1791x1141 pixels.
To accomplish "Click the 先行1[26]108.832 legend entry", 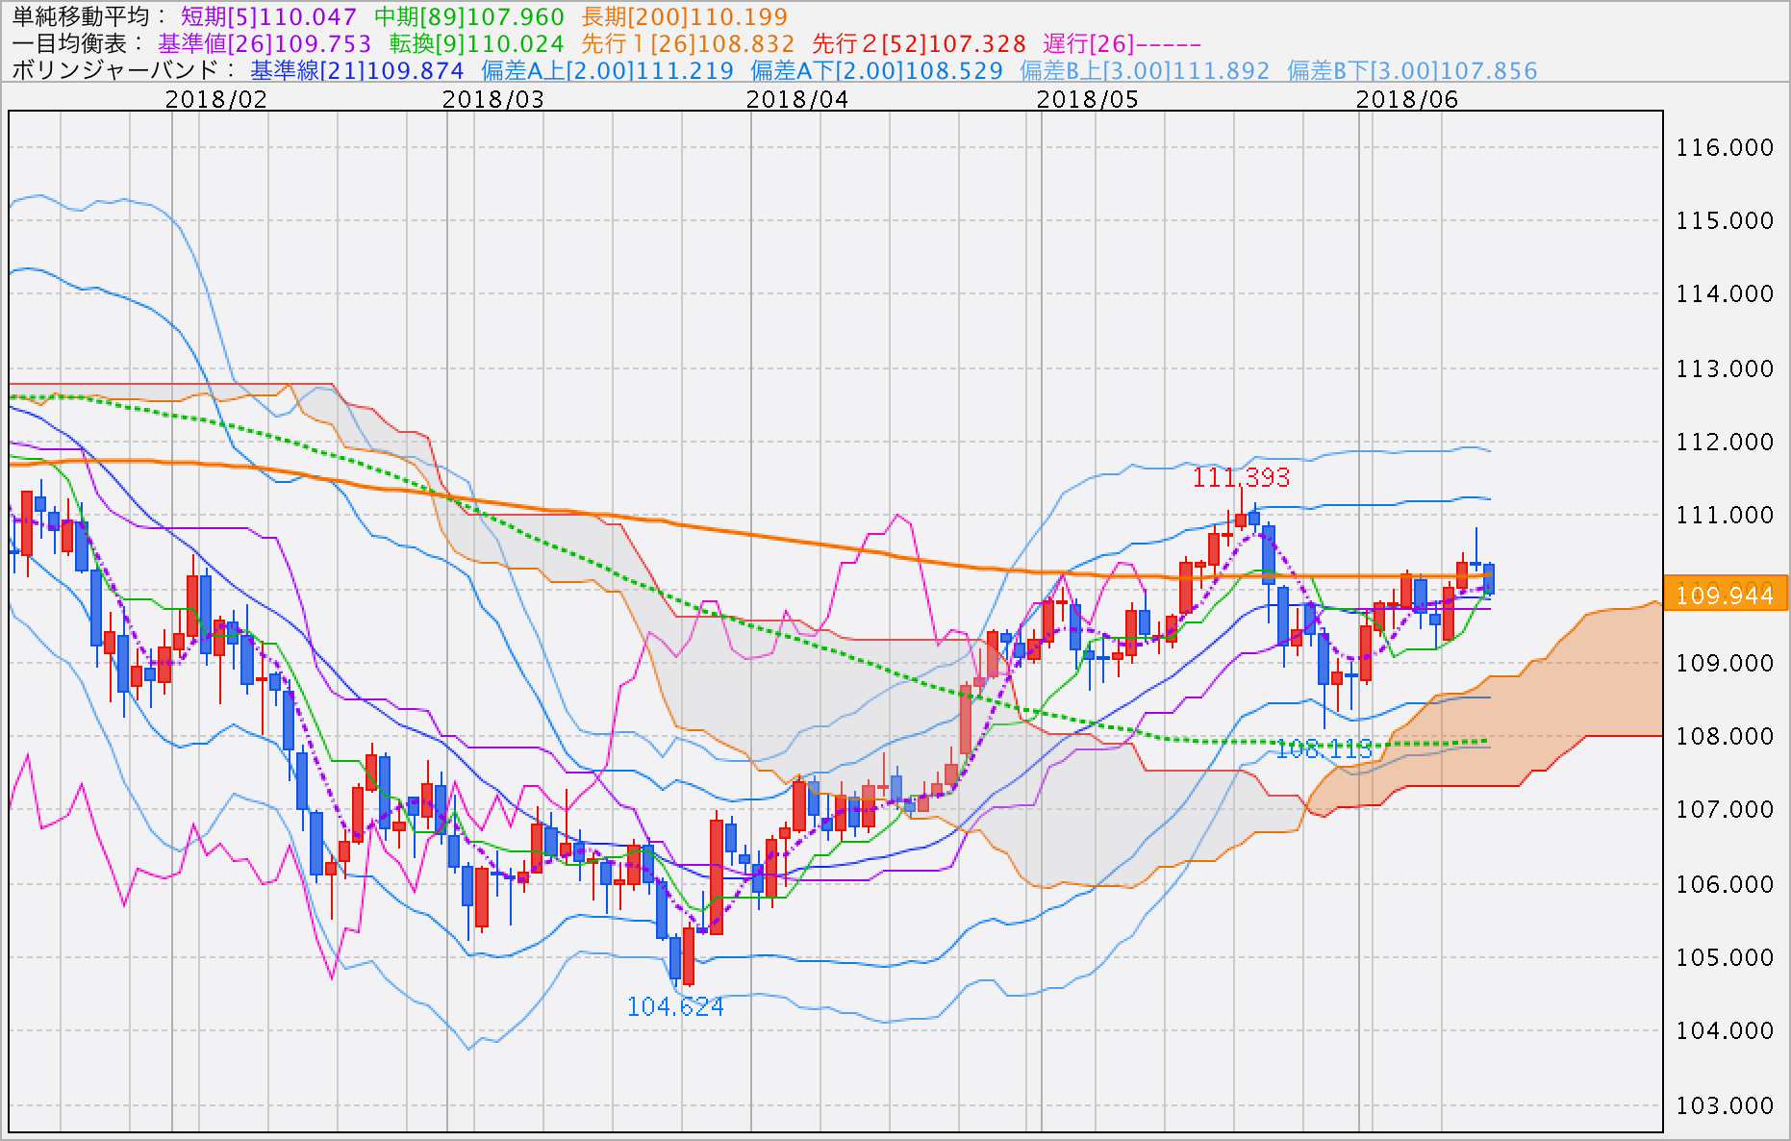I will click(688, 43).
